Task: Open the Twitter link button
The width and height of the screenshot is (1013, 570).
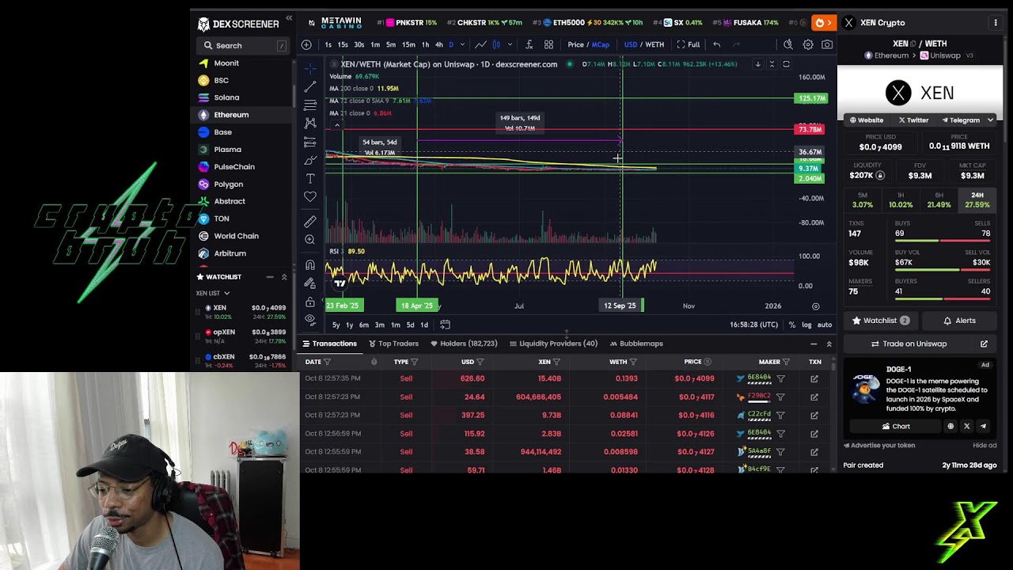Action: tap(913, 120)
